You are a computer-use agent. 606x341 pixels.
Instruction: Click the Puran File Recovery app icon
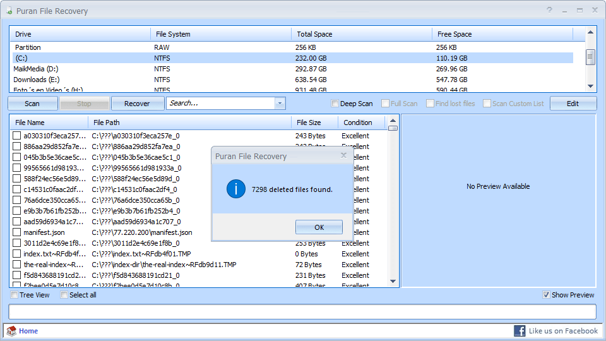click(9, 11)
